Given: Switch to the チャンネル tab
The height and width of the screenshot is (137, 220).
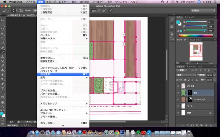Looking at the screenshot, I should [x=191, y=66].
